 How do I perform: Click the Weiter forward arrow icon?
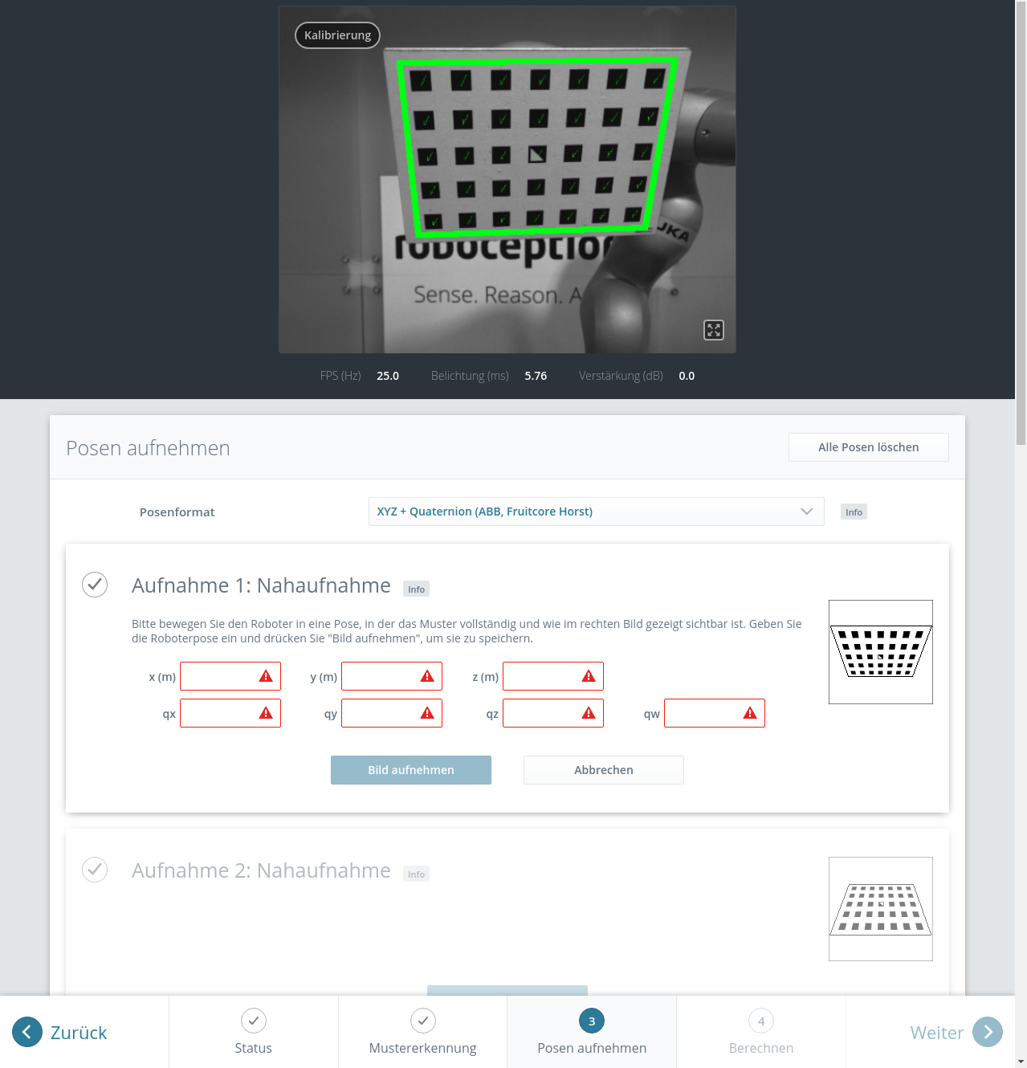(x=988, y=1032)
